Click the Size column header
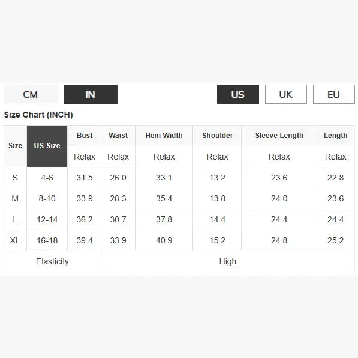The height and width of the screenshot is (358, 358). click(x=16, y=146)
